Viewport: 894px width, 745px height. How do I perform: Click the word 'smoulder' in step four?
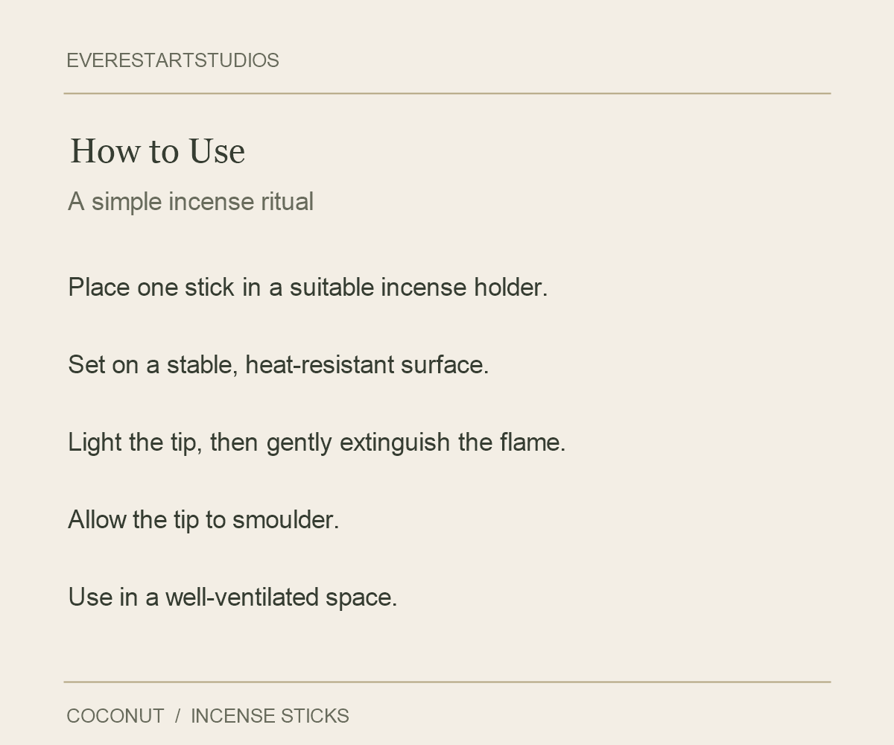pos(286,520)
